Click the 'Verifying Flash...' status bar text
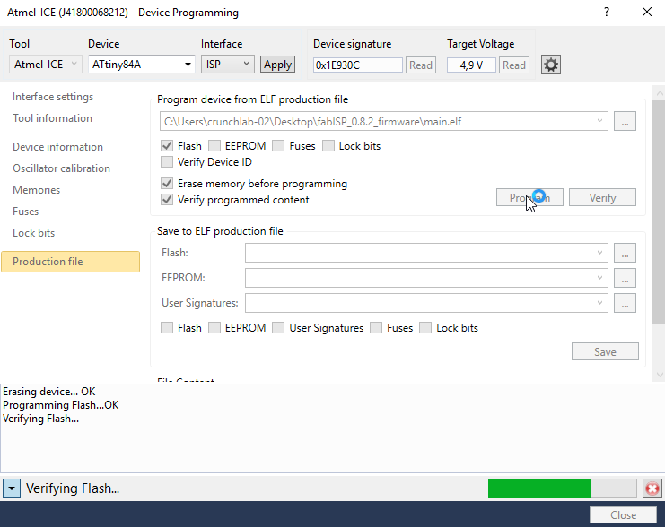 point(73,488)
